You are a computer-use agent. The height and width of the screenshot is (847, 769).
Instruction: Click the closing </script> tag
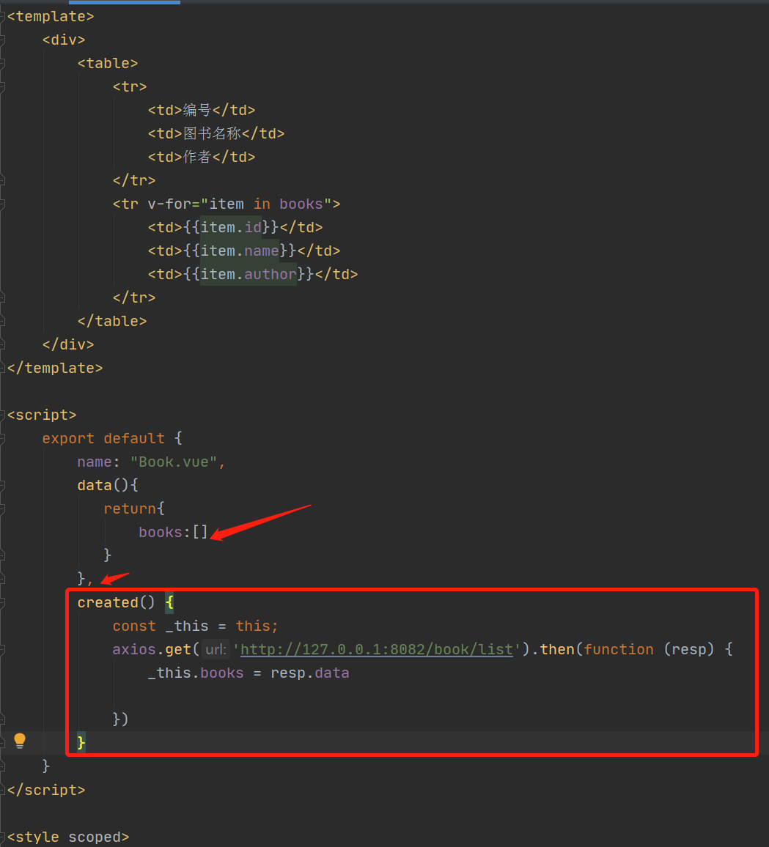(x=46, y=791)
